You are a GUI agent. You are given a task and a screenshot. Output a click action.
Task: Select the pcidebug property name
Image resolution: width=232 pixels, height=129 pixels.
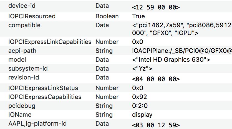[22, 106]
